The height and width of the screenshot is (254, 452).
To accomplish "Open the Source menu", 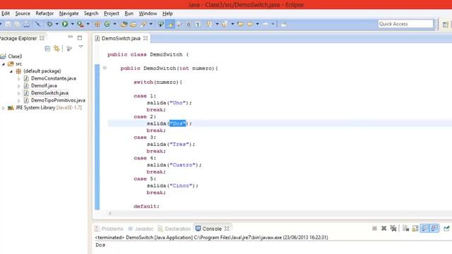I will point(23,13).
